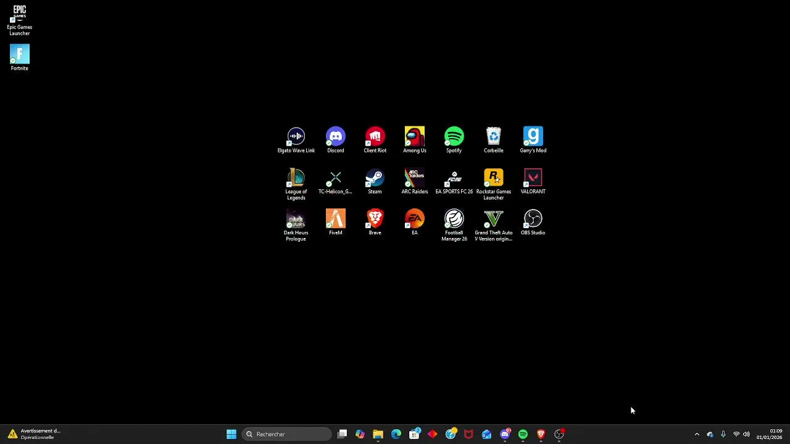Select the Grand Theft Auto V icon
Screen dimensions: 790x444
tap(493, 226)
